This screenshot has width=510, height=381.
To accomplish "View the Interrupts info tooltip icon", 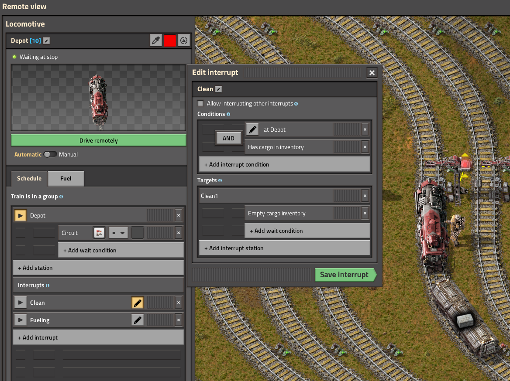I will [48, 286].
